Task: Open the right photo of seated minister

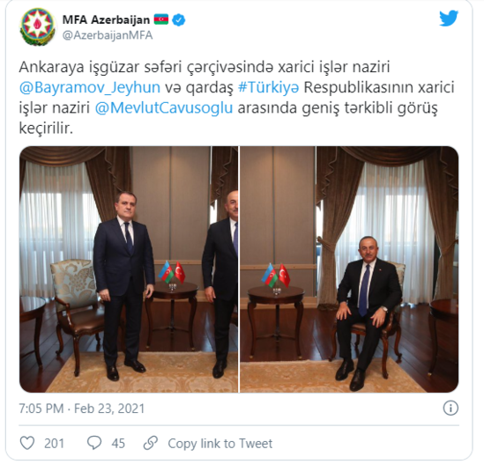Action: [x=349, y=269]
